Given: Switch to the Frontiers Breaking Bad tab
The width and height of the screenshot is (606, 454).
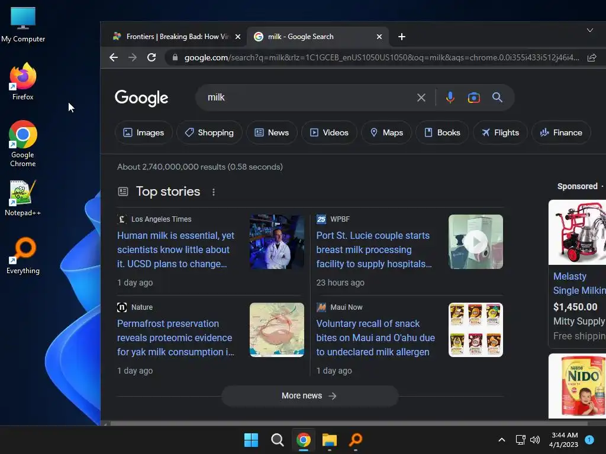Looking at the screenshot, I should click(172, 37).
